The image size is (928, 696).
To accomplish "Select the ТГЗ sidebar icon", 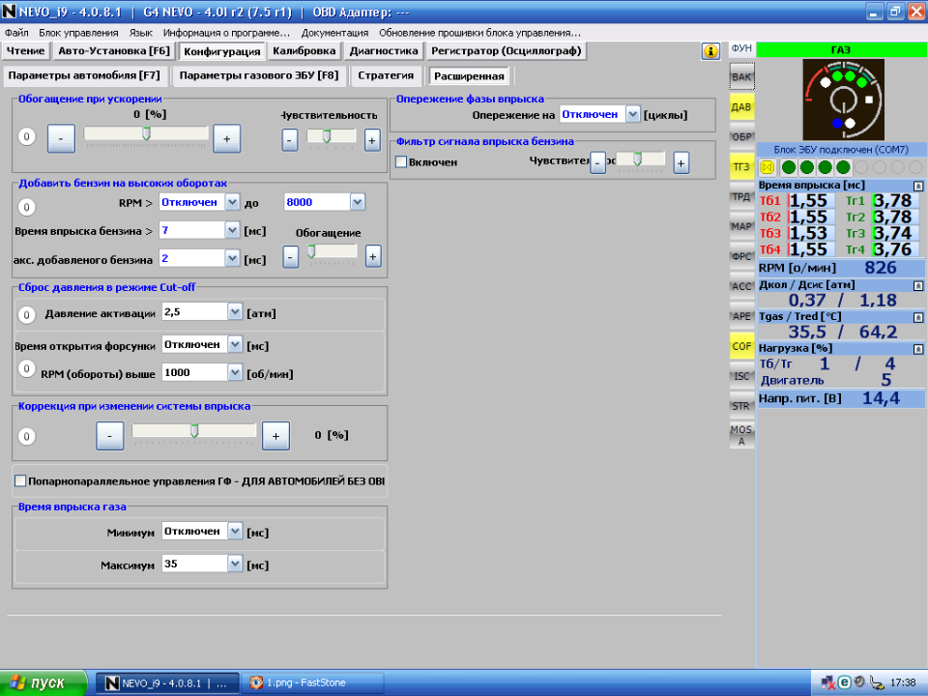I will [740, 166].
